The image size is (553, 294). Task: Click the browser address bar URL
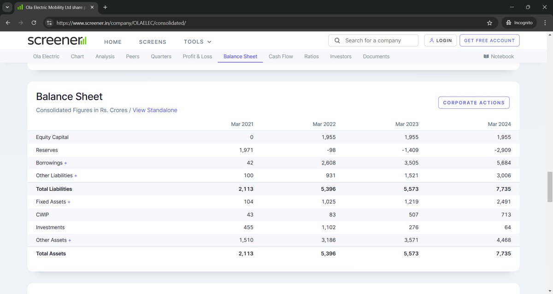121,23
